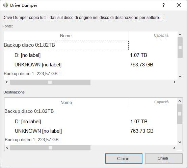187x168 pixels.
Task: Click the 763.73 GB capacity in Destinazione
Action: 142,131
